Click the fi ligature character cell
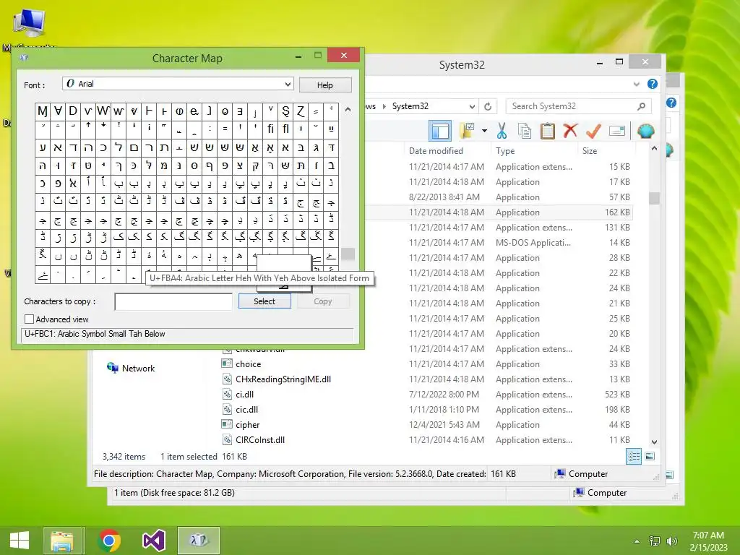Image resolution: width=740 pixels, height=555 pixels. [x=270, y=129]
